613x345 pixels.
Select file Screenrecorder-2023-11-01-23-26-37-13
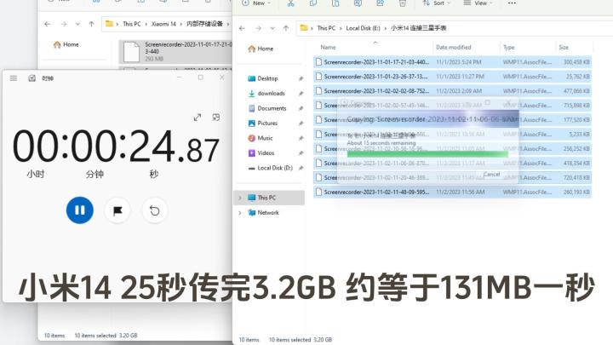452,77
